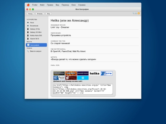The width and height of the screenshot is (166, 124).
Task: Click the ПОИСК sidebar header
Action: tap(29, 48)
